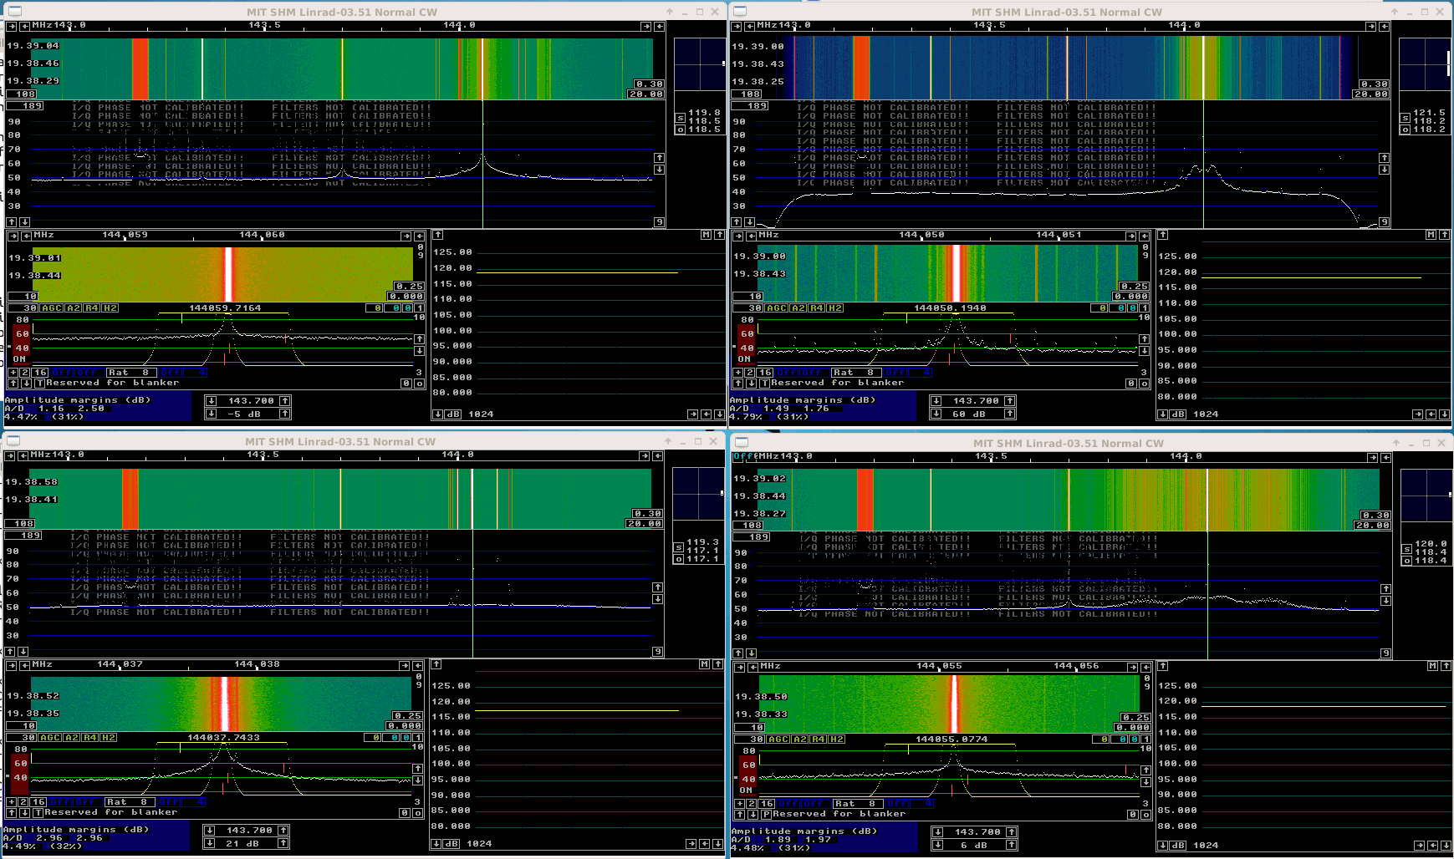1454x859 pixels.
Task: Click the M button in the 60 dB window S-meter graph
Action: 1431,235
